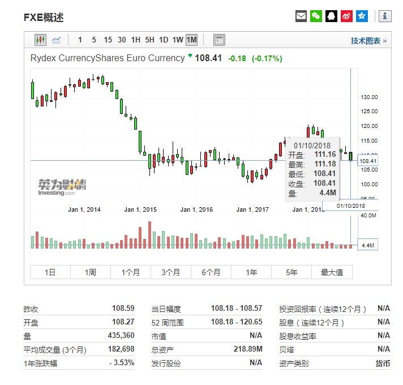Set chart interval to 5 minutes

[94, 40]
